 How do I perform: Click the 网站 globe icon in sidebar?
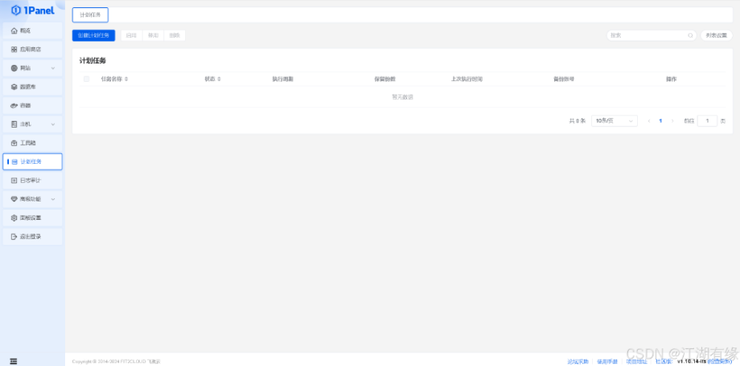[x=14, y=68]
